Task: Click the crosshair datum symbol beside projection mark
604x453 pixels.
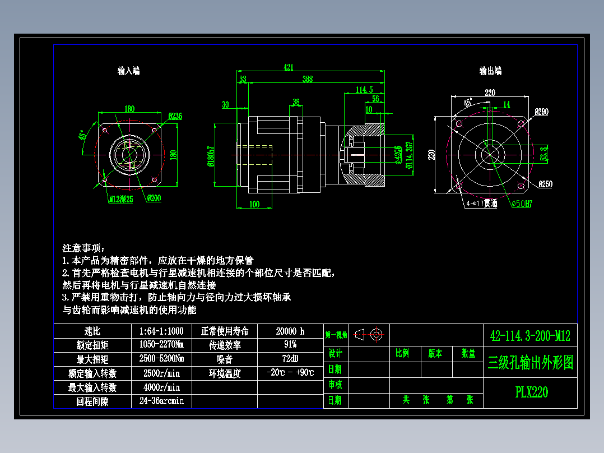Action: (377, 334)
